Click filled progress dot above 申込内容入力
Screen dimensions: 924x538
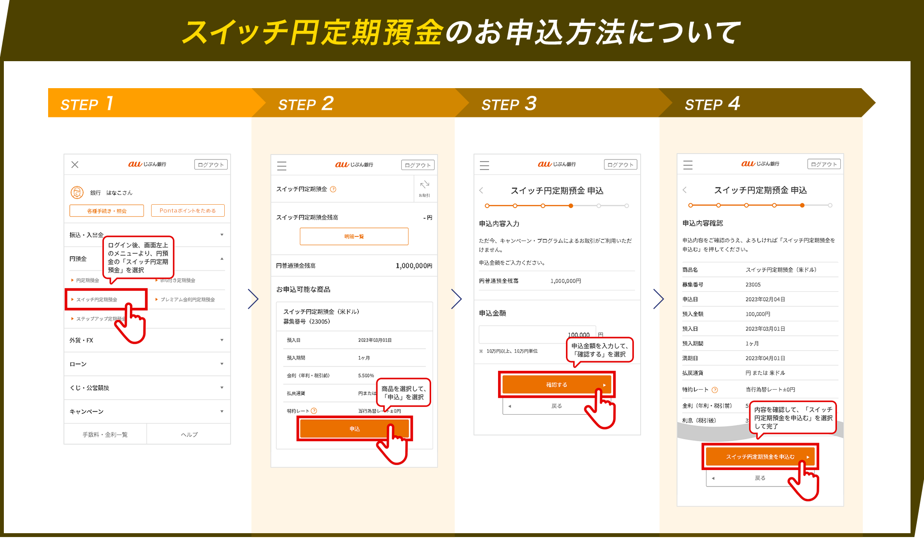(x=571, y=206)
